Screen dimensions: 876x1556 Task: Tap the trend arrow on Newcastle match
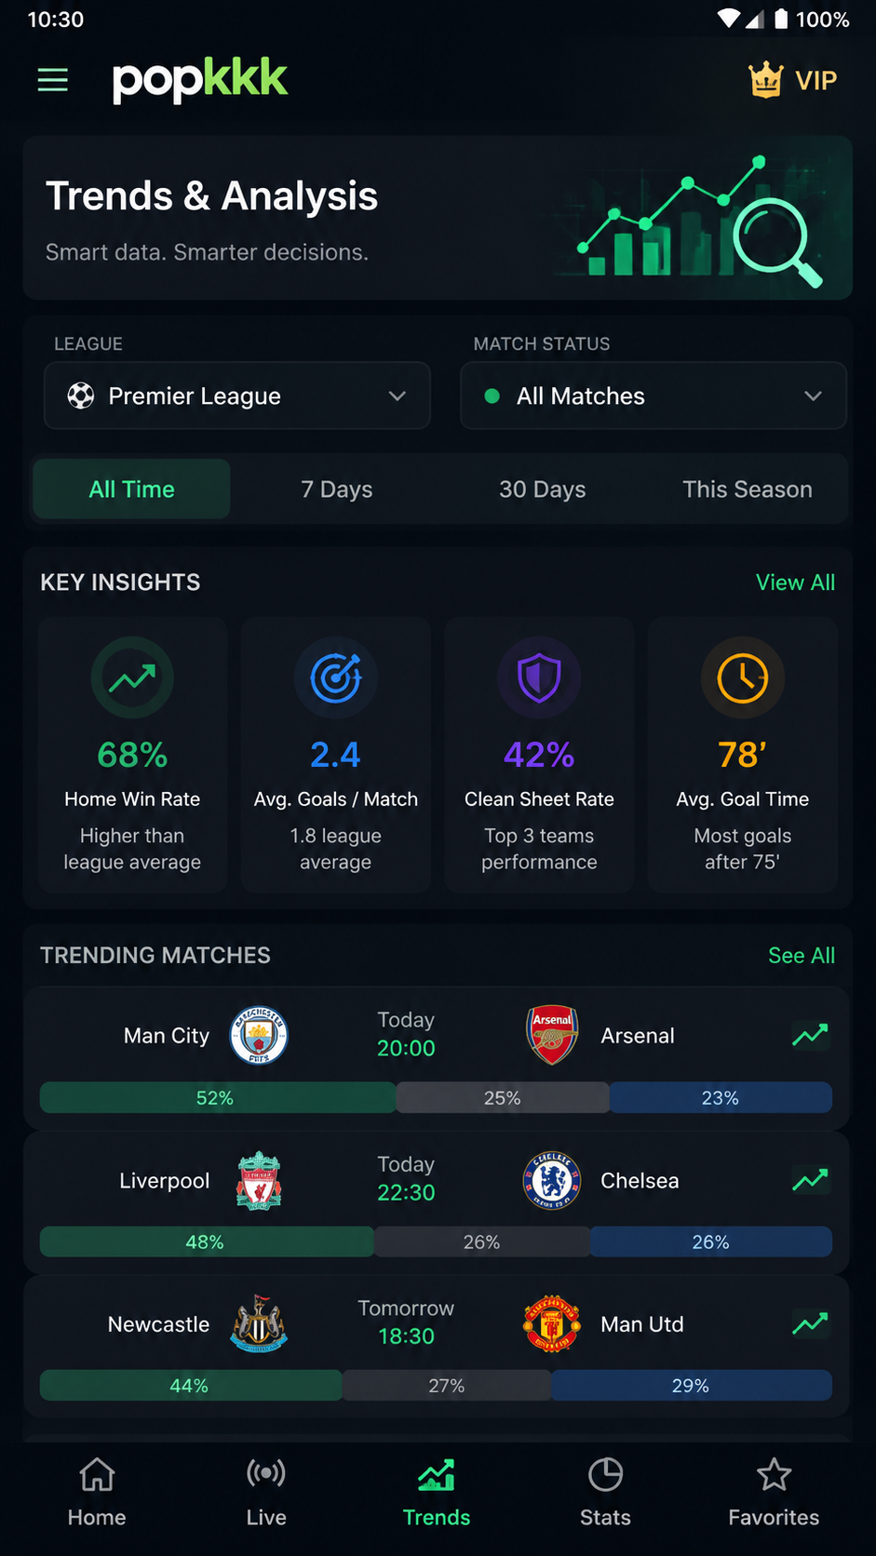(x=810, y=1323)
